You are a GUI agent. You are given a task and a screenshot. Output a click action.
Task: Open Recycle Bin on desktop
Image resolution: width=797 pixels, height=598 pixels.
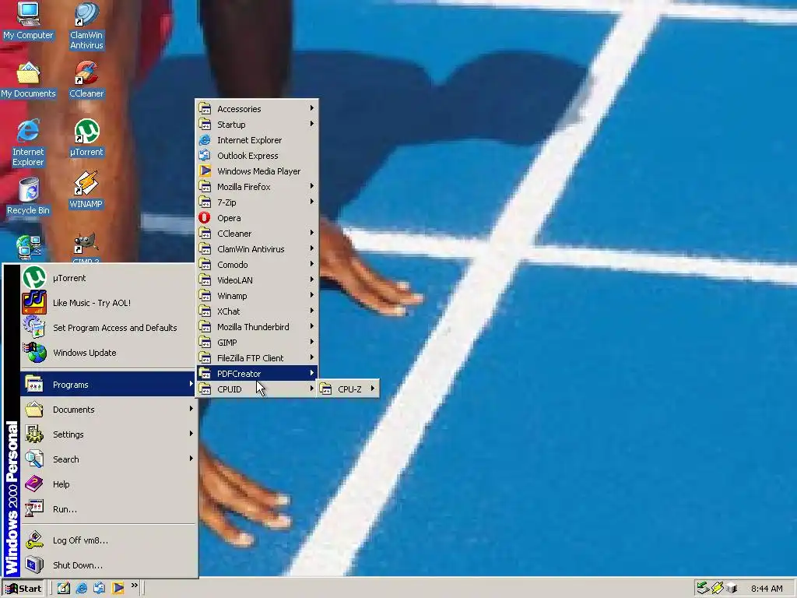(28, 197)
